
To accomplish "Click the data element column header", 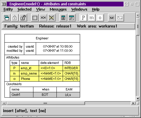I will coord(51,63).
